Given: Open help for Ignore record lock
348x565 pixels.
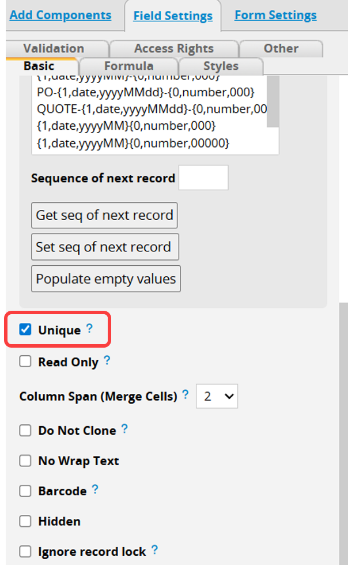Looking at the screenshot, I should [154, 549].
